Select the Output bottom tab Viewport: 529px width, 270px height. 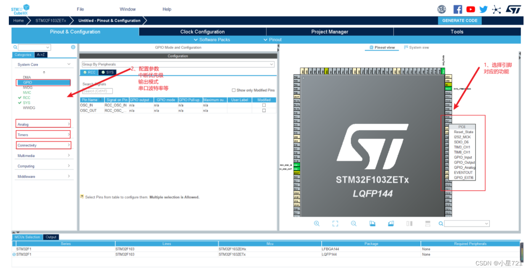pos(51,237)
